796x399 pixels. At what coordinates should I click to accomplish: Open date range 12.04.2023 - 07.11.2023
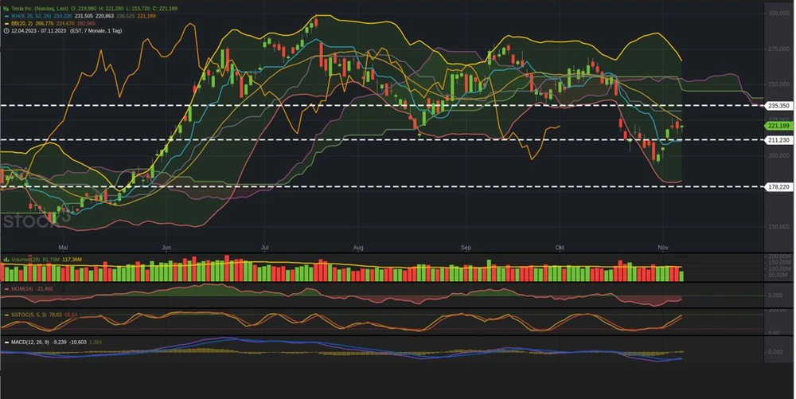[38, 31]
